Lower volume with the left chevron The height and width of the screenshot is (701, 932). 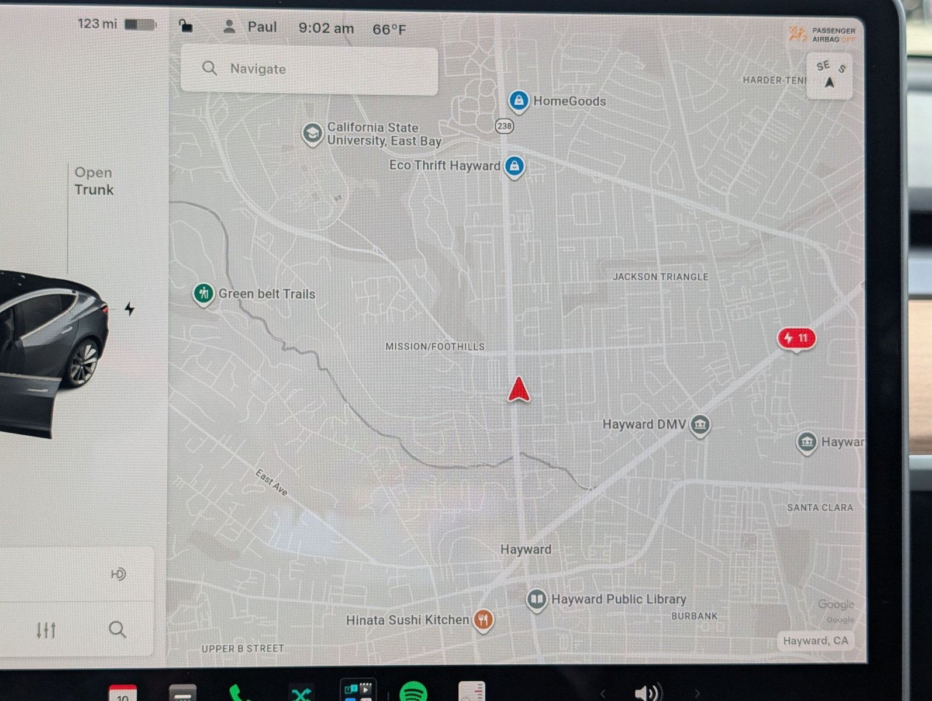pyautogui.click(x=603, y=693)
